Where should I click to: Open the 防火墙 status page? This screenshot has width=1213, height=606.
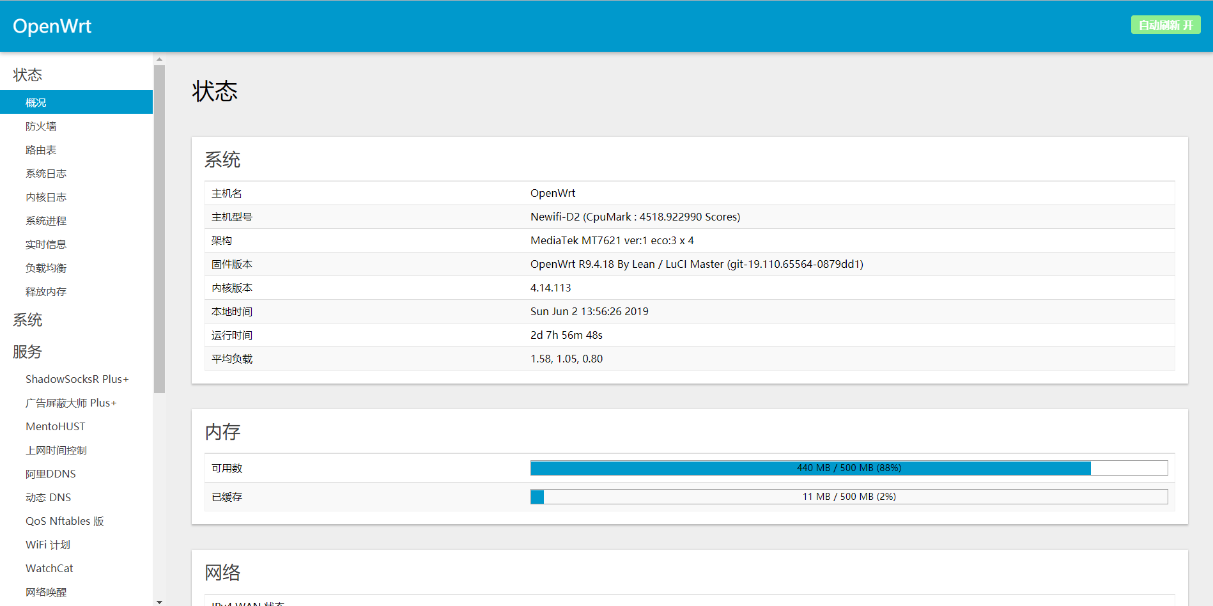(x=41, y=126)
